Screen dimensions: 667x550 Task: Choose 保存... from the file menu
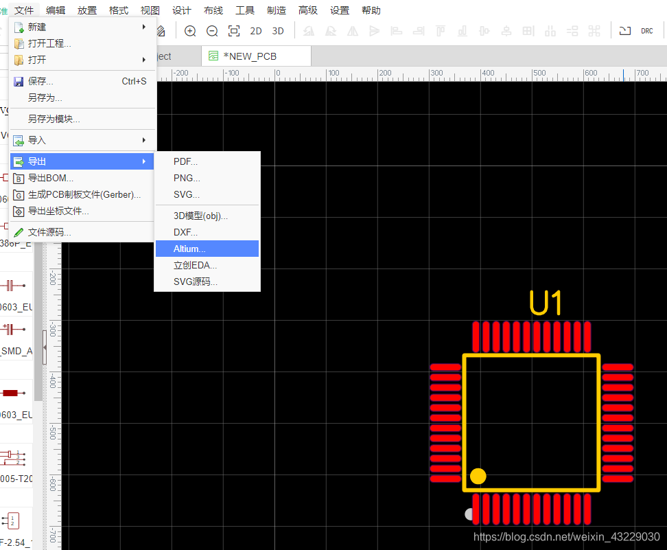click(82, 81)
